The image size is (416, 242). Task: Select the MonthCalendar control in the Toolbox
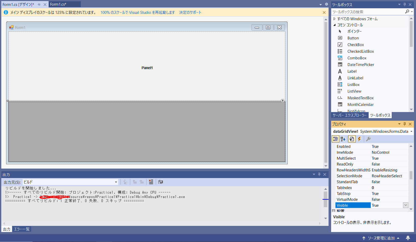[360, 104]
